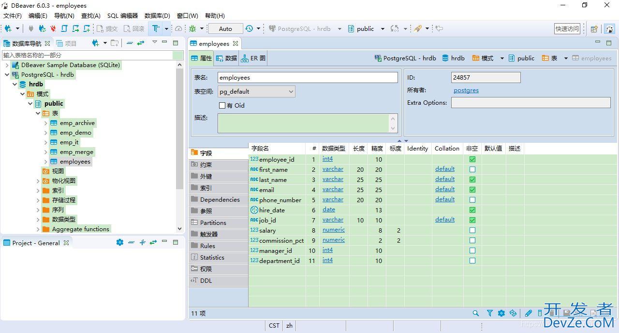Click the Auto commit mode button
The height and width of the screenshot is (333, 619).
pos(225,28)
